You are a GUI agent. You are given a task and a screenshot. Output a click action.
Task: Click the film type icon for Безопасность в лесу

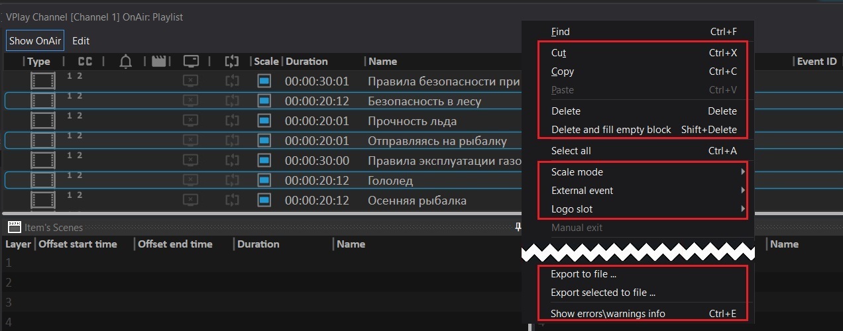[x=43, y=101]
